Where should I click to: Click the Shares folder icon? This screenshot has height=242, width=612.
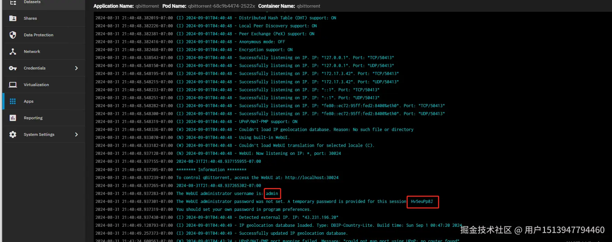tap(13, 18)
